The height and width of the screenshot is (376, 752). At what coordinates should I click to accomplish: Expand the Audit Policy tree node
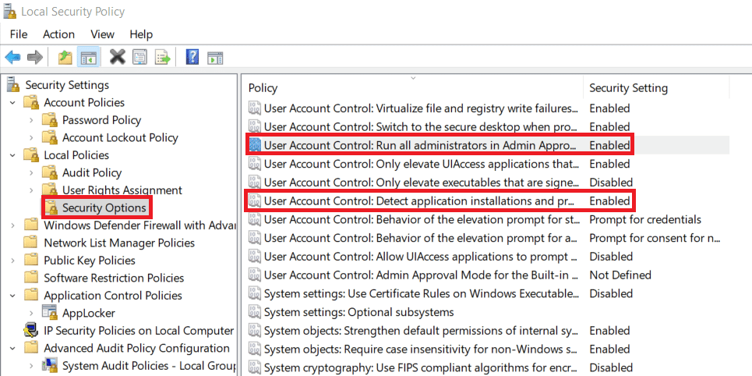click(31, 173)
